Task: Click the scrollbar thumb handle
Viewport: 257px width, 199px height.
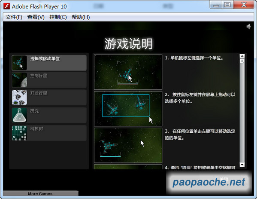Action: (242, 61)
